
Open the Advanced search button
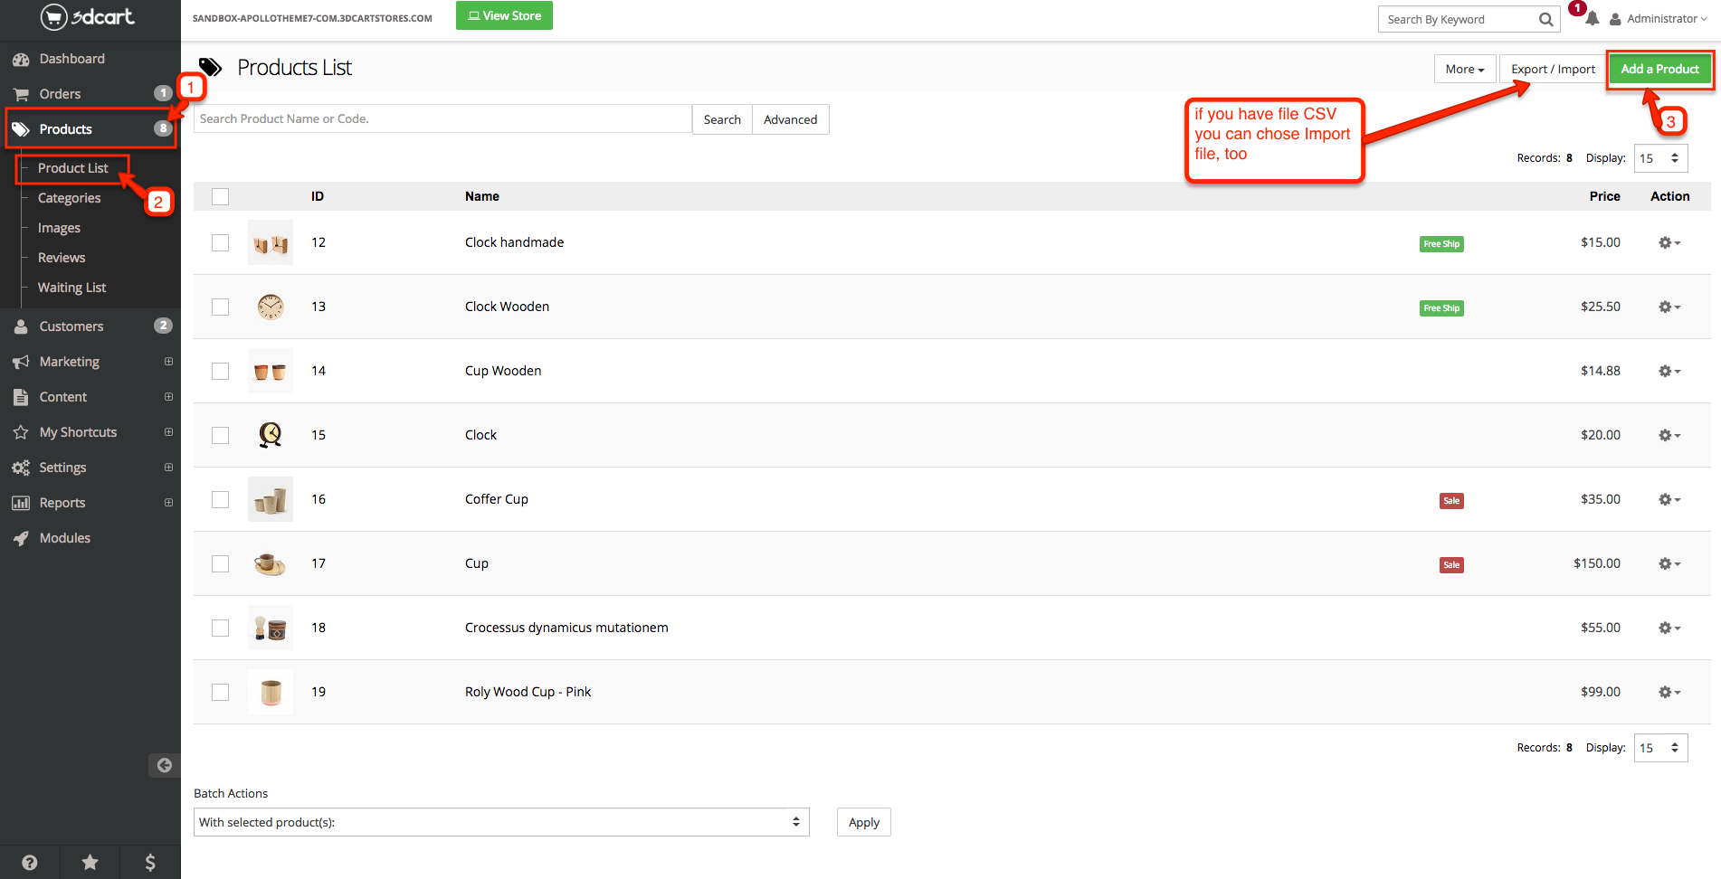click(x=790, y=119)
